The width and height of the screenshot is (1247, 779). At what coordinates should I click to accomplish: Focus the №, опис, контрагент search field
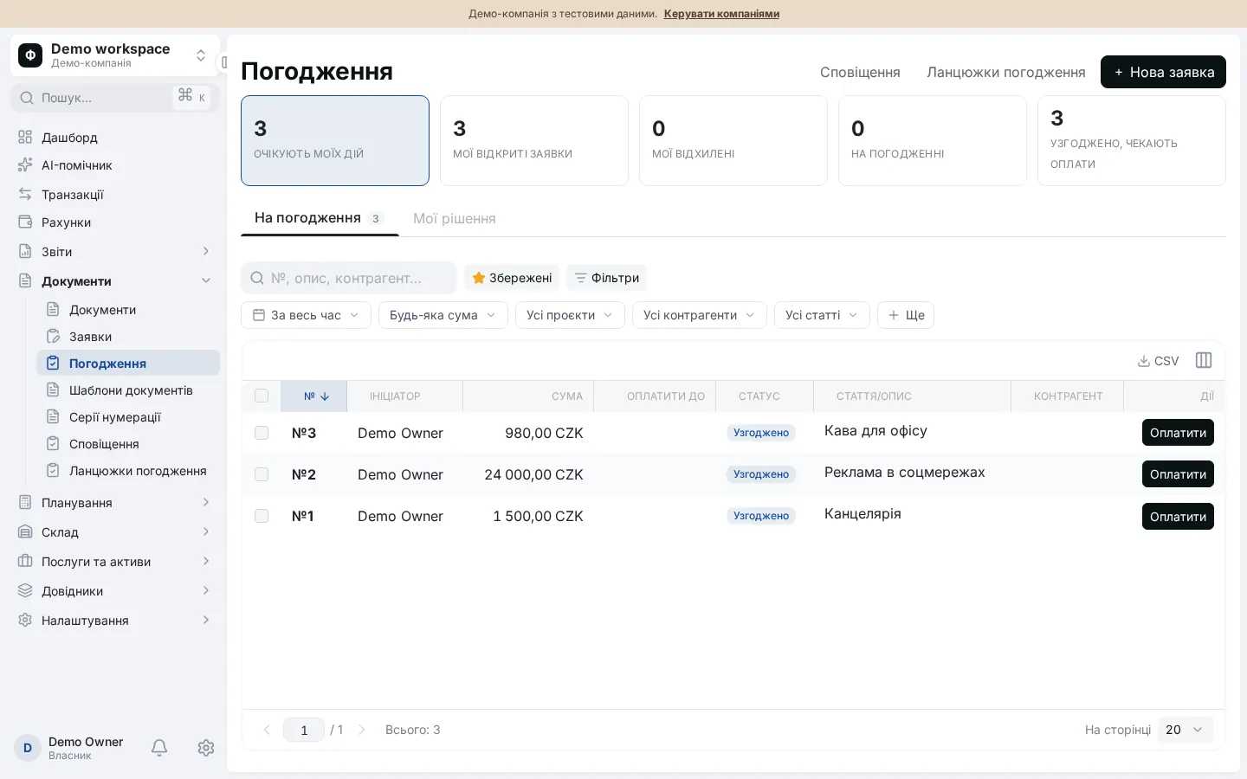click(x=349, y=278)
